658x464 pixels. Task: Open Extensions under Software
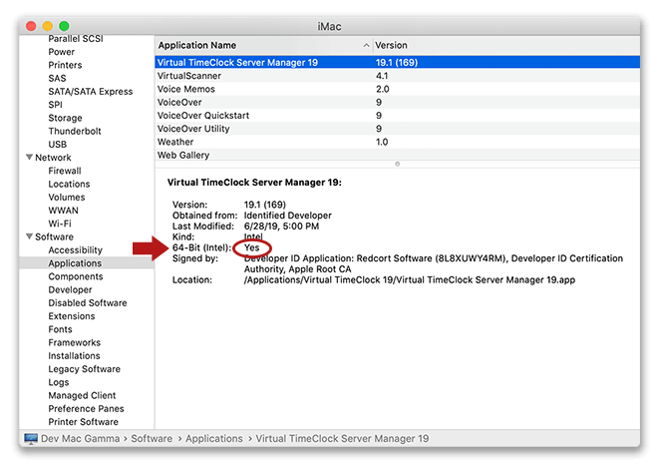coord(72,315)
